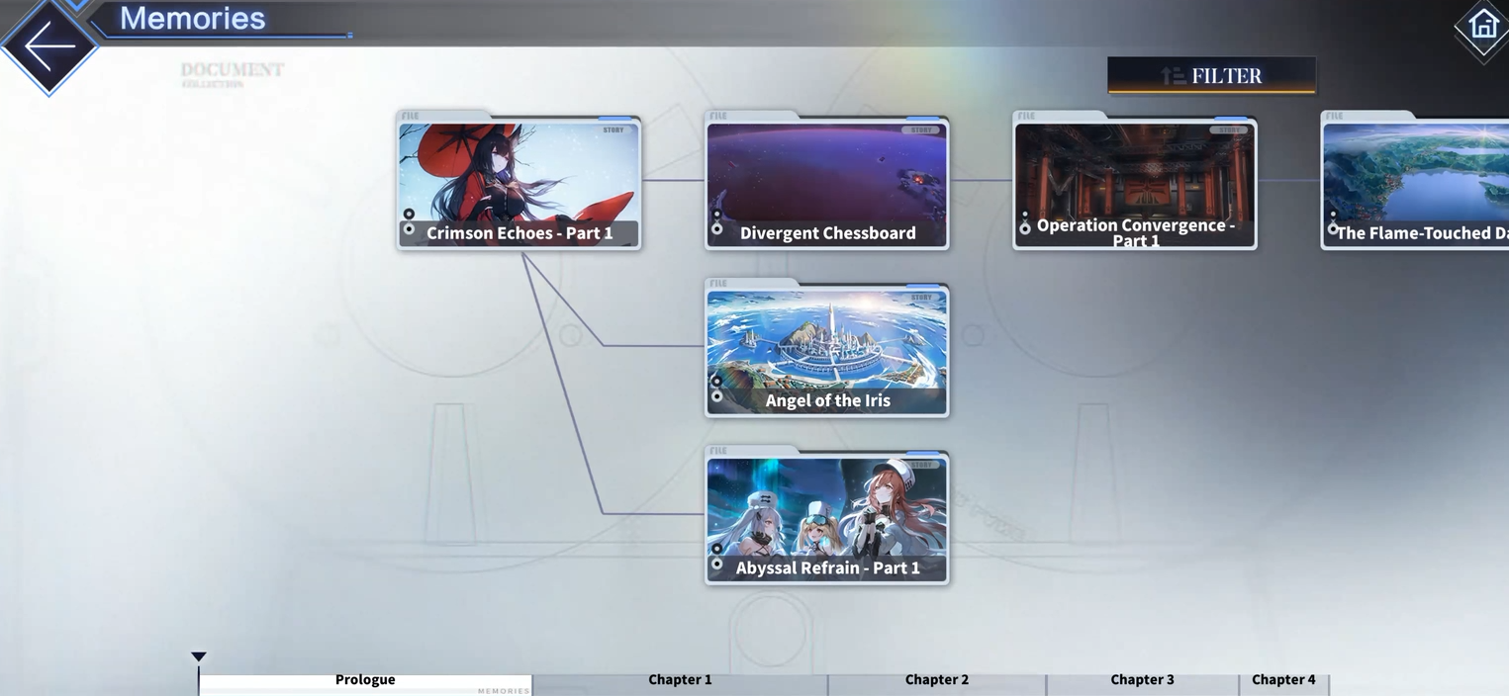Switch to the Chapter 3 tab
Viewport: 1509px width, 696px height.
point(1142,682)
